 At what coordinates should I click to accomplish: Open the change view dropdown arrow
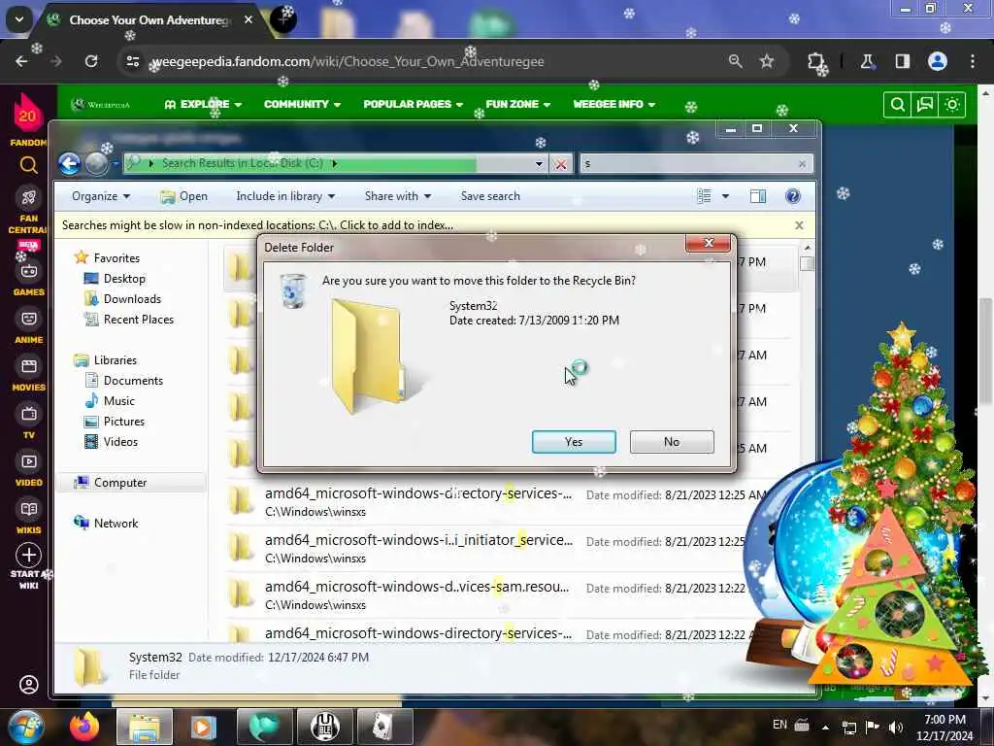click(x=726, y=196)
